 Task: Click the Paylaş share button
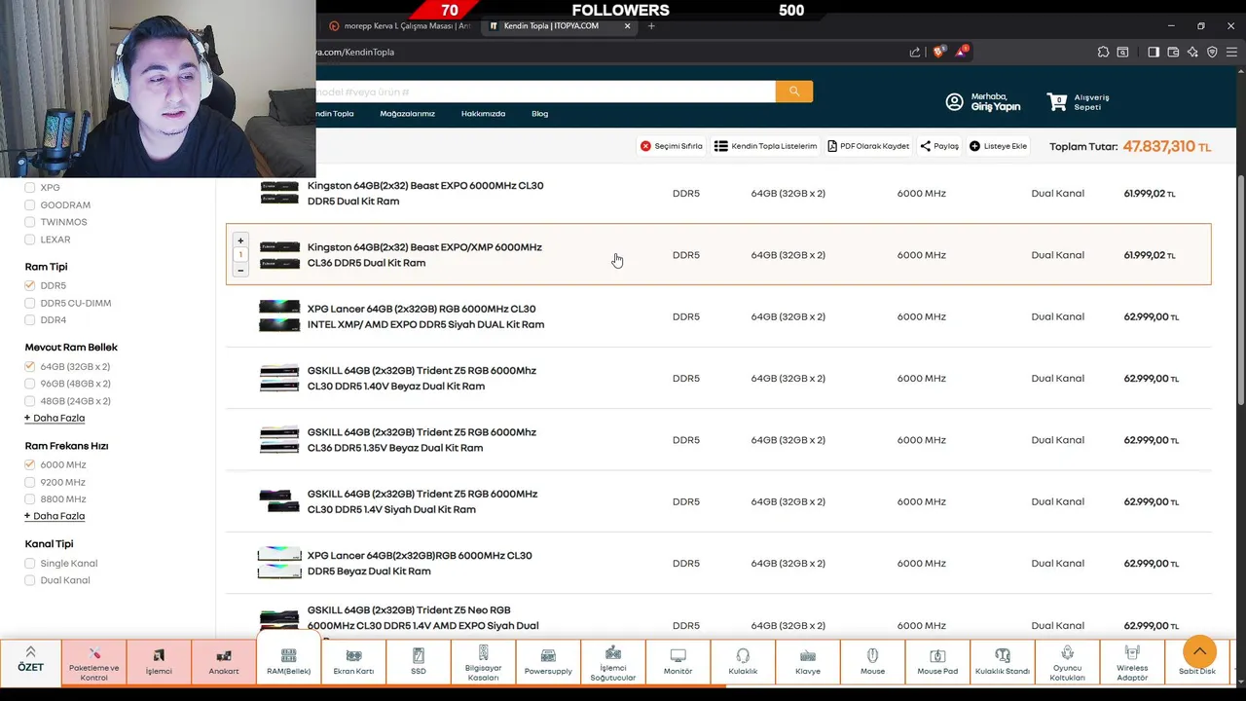pyautogui.click(x=939, y=146)
